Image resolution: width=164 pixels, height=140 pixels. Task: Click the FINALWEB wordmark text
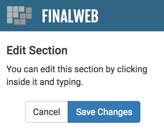coord(70,16)
